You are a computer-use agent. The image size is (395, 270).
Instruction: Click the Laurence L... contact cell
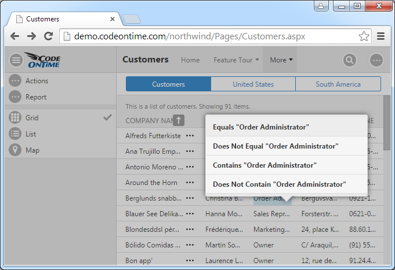[x=224, y=260]
